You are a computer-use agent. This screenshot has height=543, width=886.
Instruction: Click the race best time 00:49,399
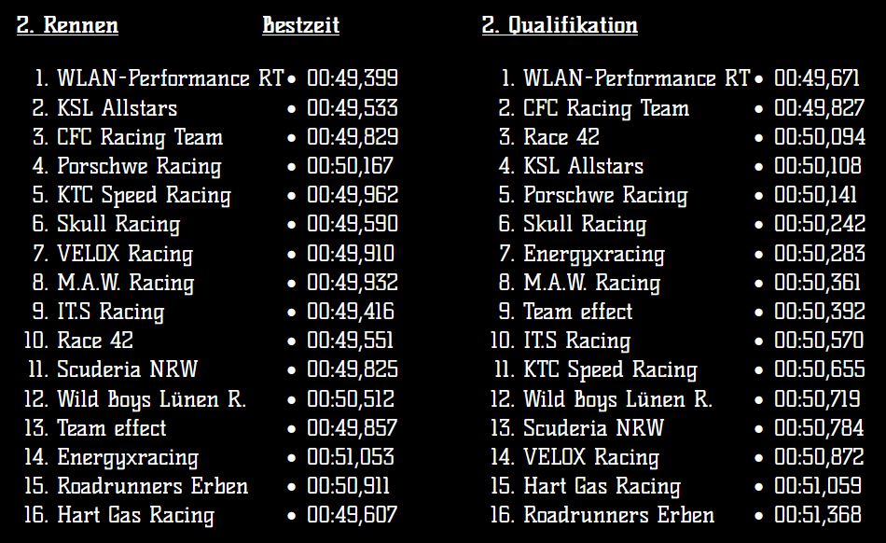(352, 79)
